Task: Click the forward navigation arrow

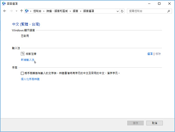Action: coord(11,11)
